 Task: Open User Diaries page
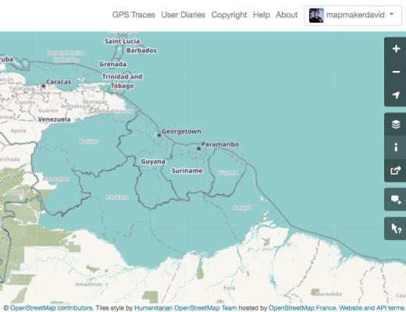[x=183, y=15]
